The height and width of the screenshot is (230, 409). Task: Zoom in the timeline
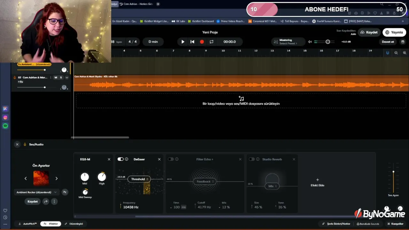pos(405,53)
